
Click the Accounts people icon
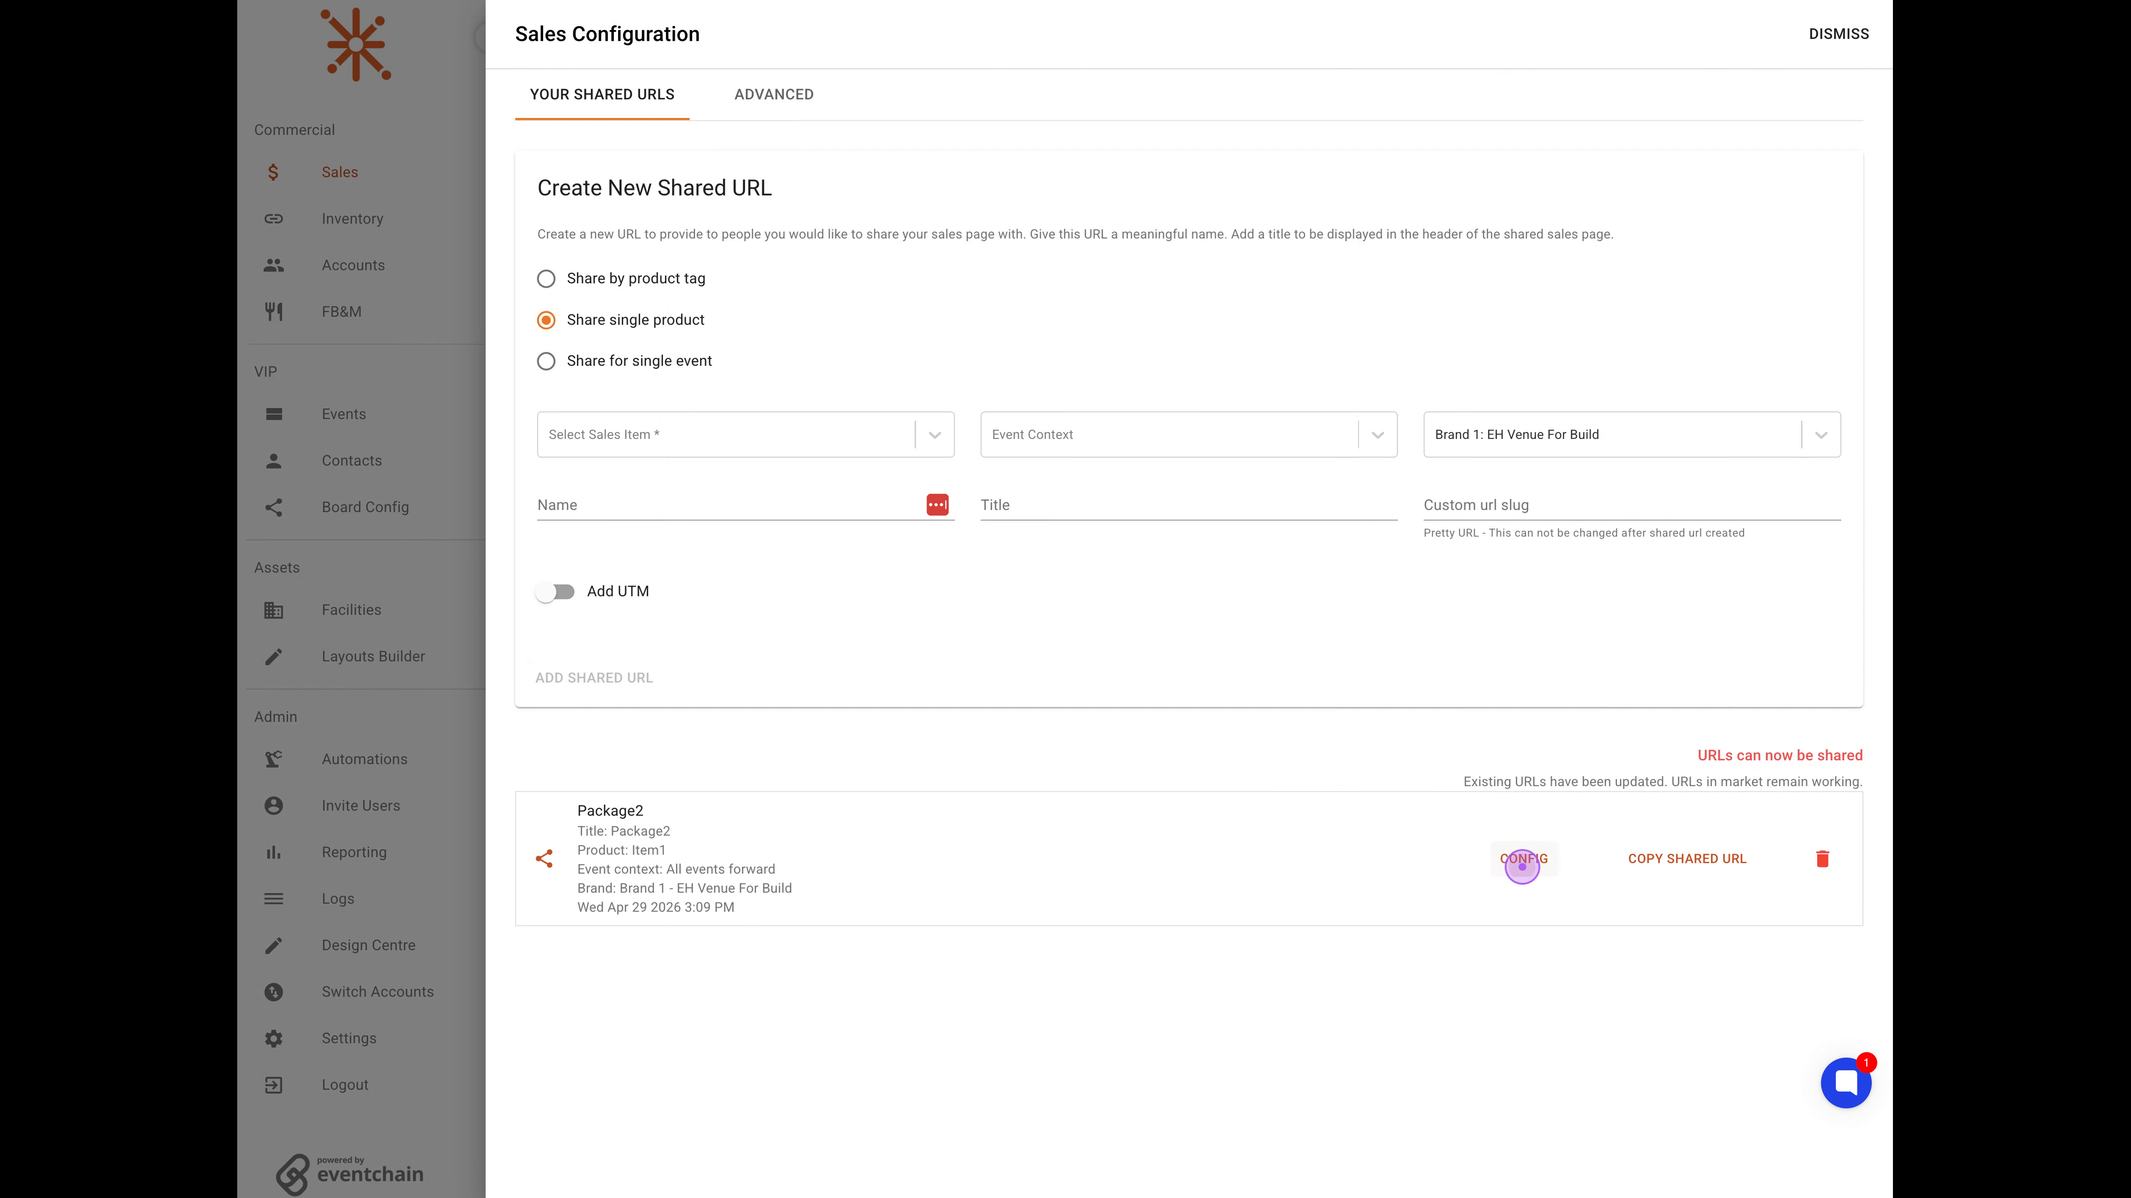click(274, 265)
